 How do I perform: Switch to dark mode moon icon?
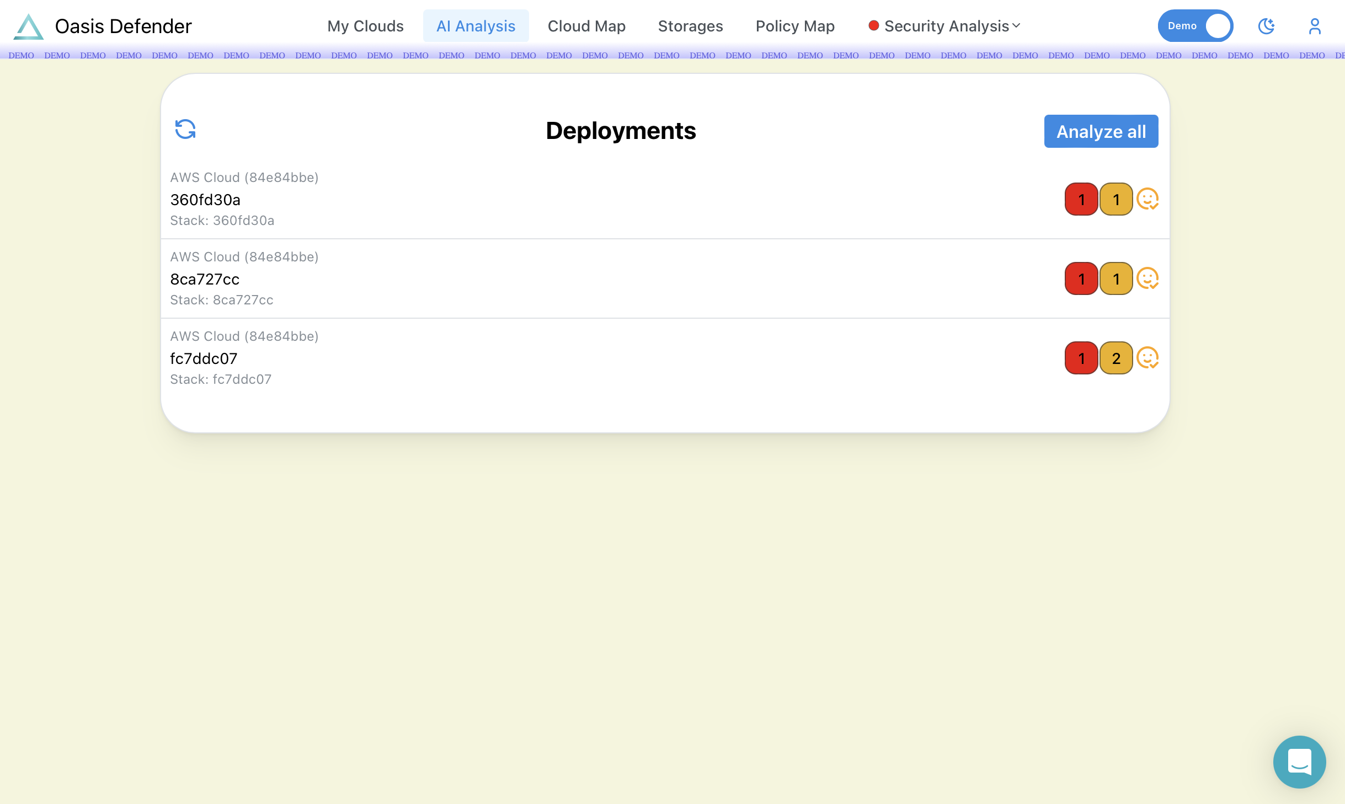[x=1266, y=26]
